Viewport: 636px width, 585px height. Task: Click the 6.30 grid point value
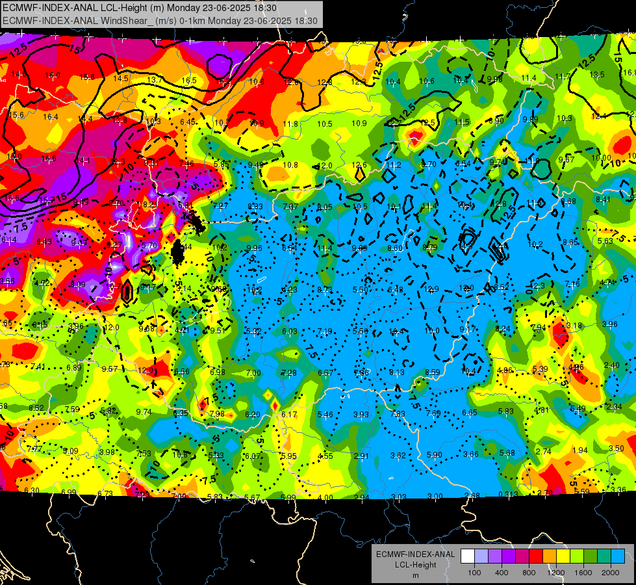pos(32,490)
